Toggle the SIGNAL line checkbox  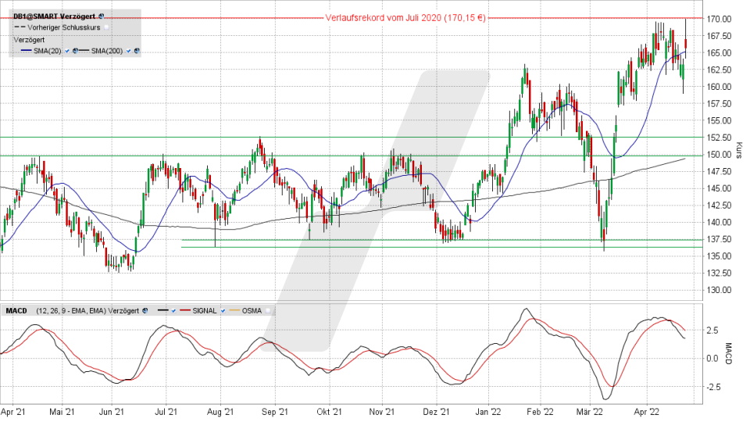[223, 310]
